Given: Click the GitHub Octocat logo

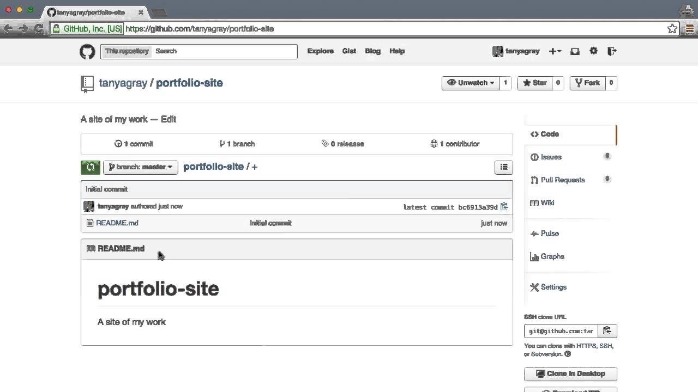Looking at the screenshot, I should click(x=87, y=52).
